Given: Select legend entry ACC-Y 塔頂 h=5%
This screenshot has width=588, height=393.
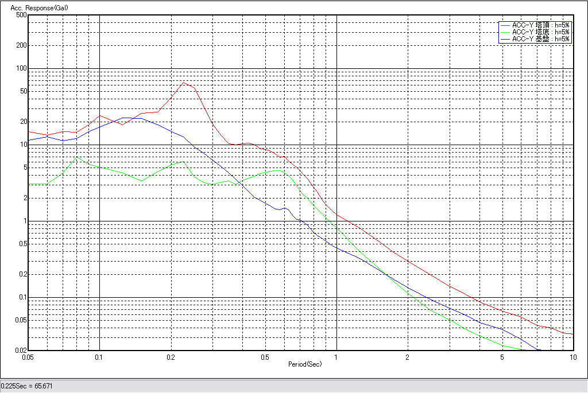Looking at the screenshot, I should [x=540, y=25].
